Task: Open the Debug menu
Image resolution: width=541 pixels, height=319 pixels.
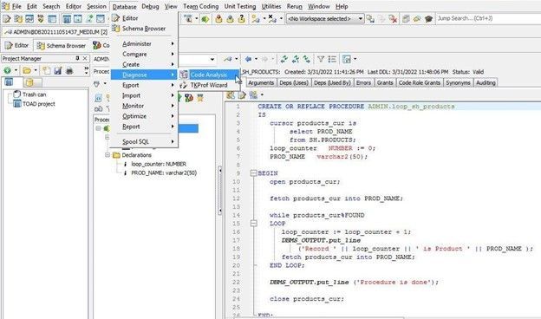Action: pos(150,6)
